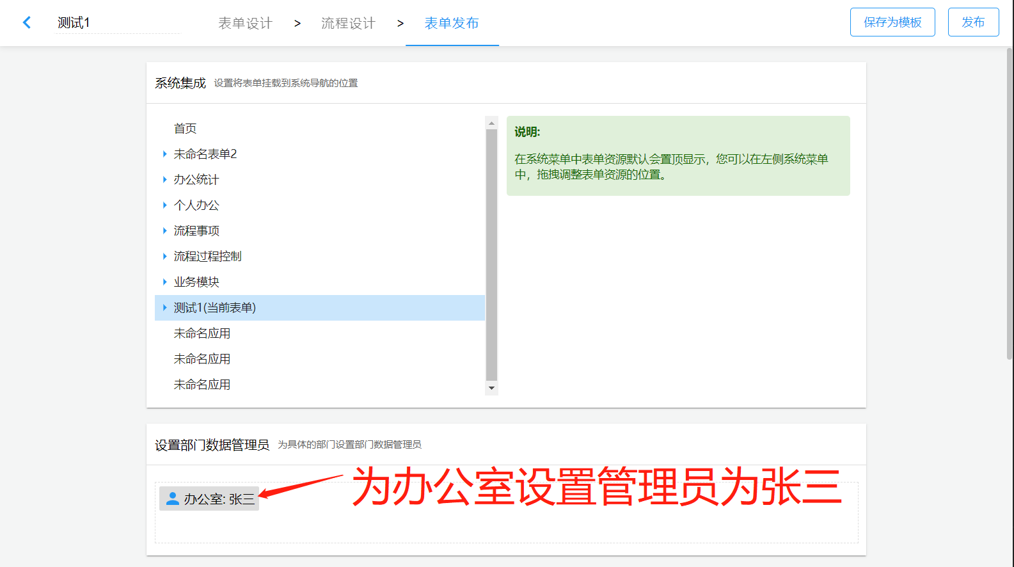Select 办公统计 tree item label
The image size is (1014, 567).
pos(196,180)
